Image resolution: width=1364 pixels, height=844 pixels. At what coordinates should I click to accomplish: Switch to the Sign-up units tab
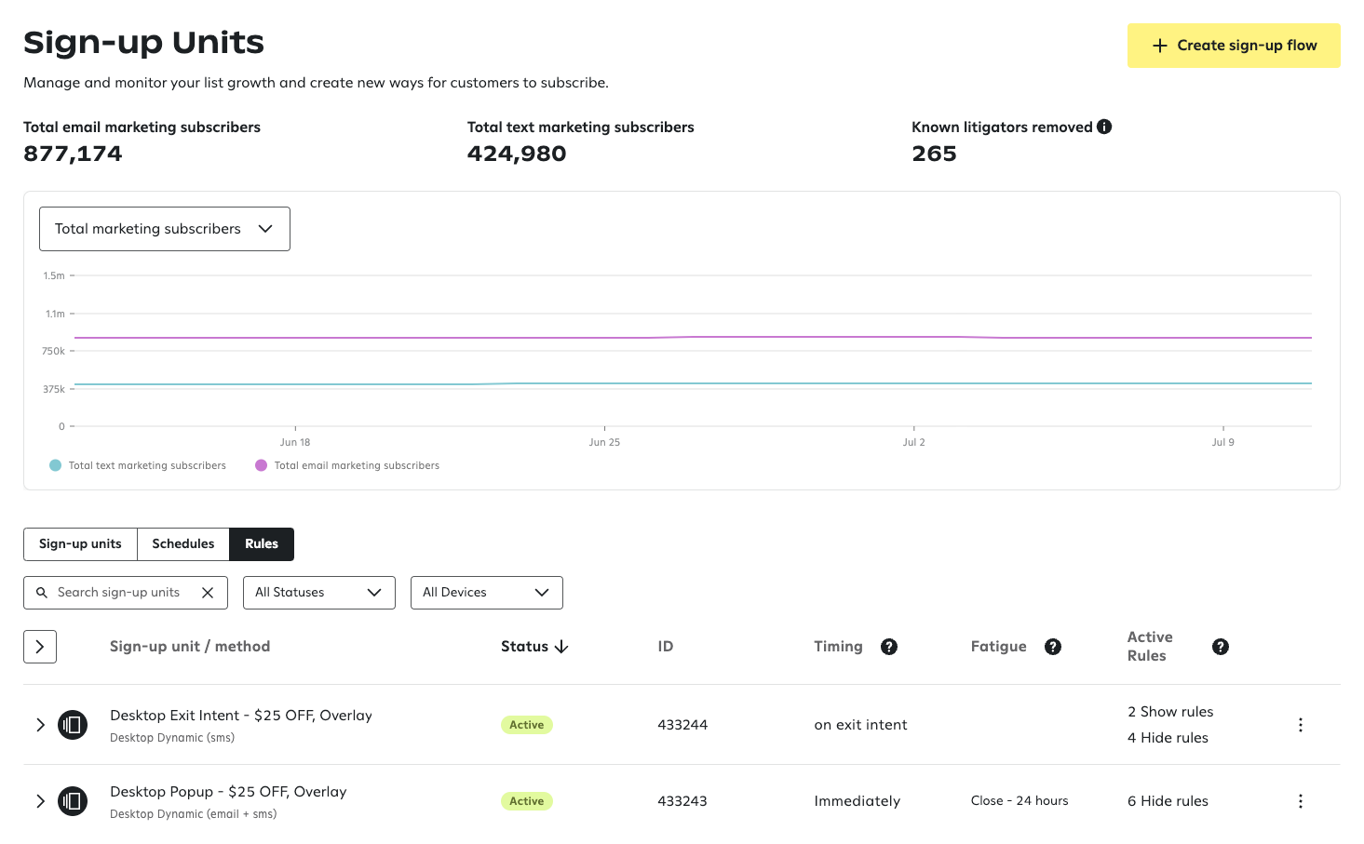(80, 543)
